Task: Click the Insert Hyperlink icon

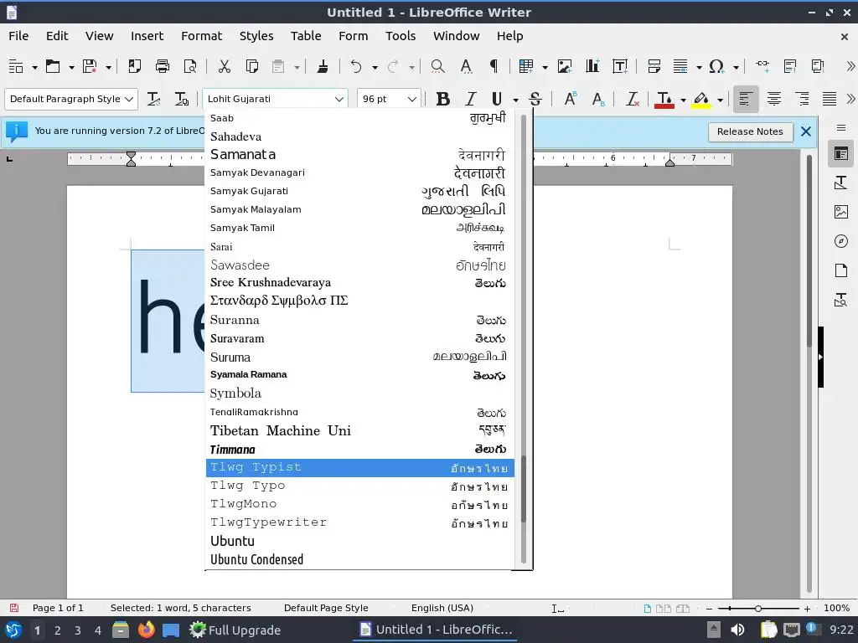Action: [762, 66]
